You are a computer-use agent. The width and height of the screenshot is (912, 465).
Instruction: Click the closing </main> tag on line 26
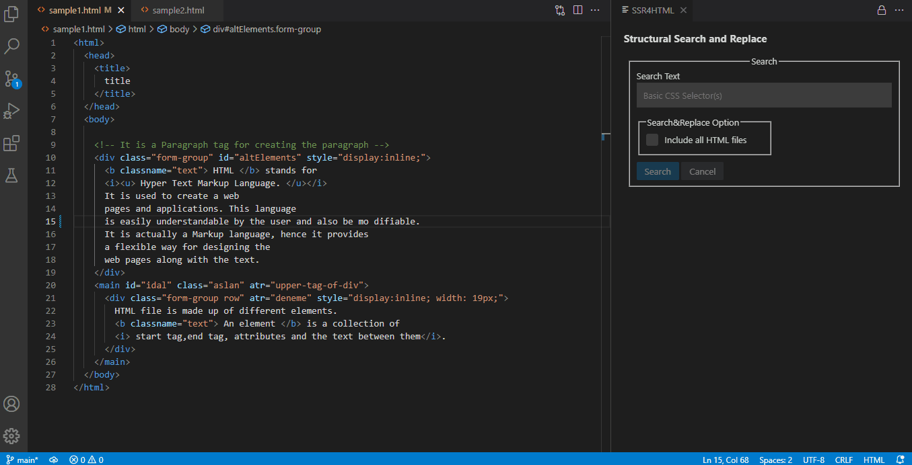(112, 362)
